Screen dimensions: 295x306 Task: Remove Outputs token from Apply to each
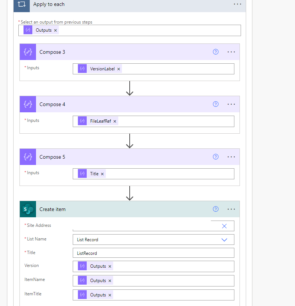55,31
